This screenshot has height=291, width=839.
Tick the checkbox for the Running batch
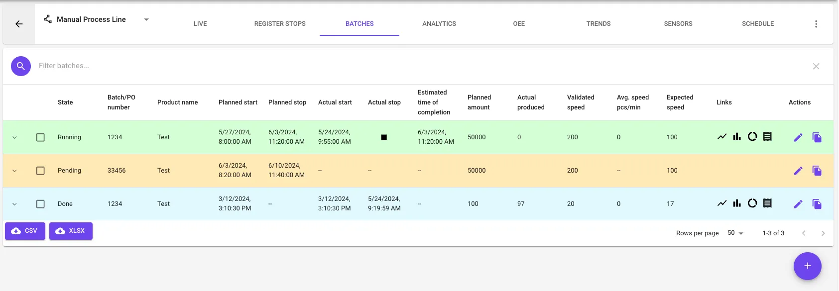40,137
